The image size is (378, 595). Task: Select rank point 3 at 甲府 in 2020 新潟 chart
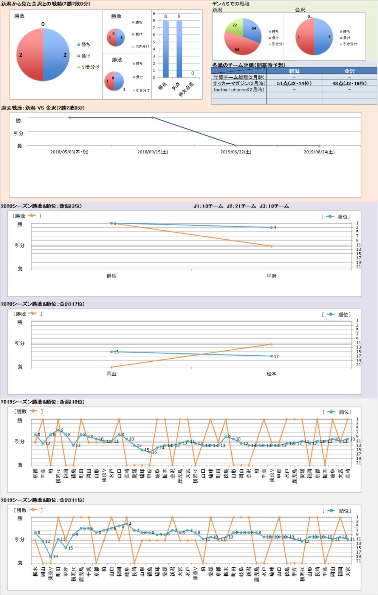click(271, 228)
